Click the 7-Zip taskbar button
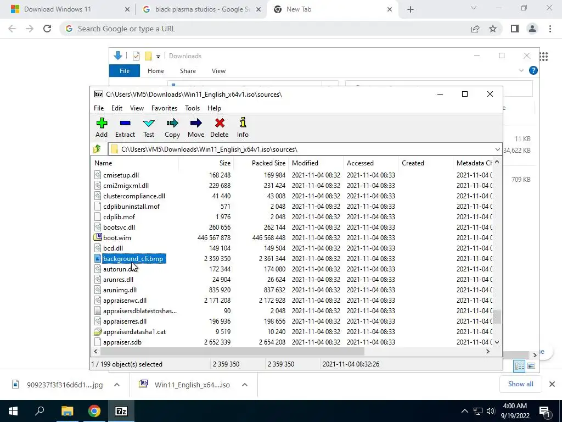 121,411
